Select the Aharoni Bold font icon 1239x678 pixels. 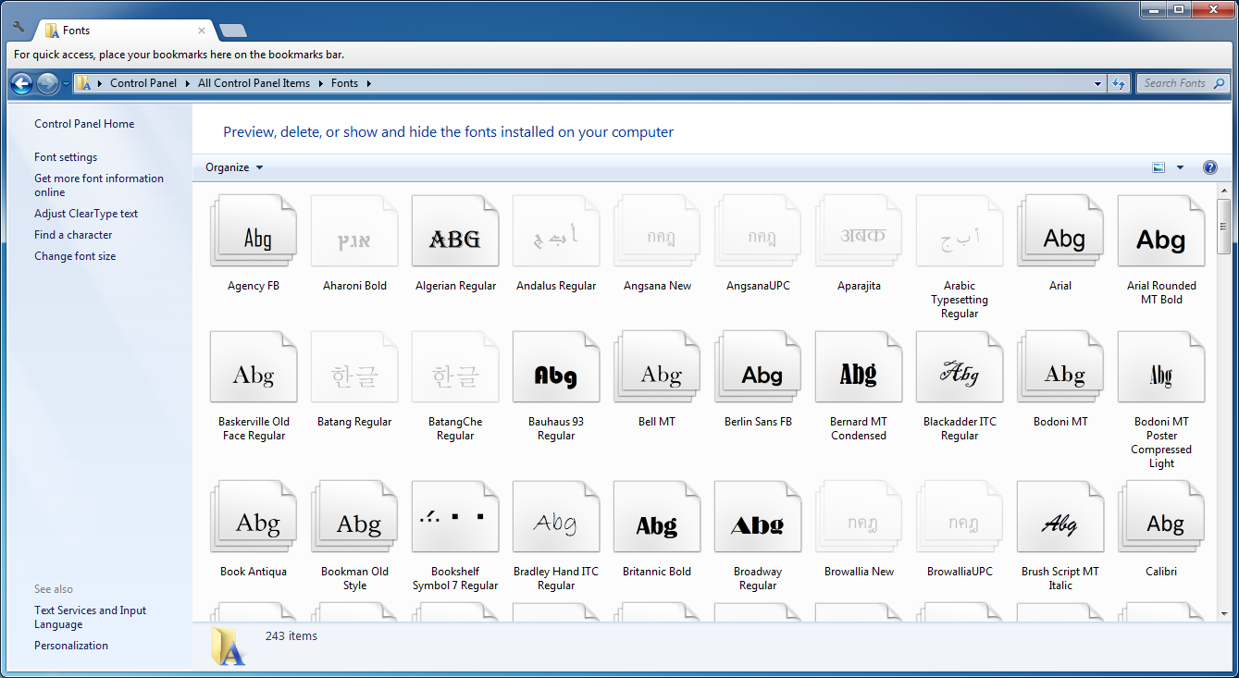coord(354,232)
